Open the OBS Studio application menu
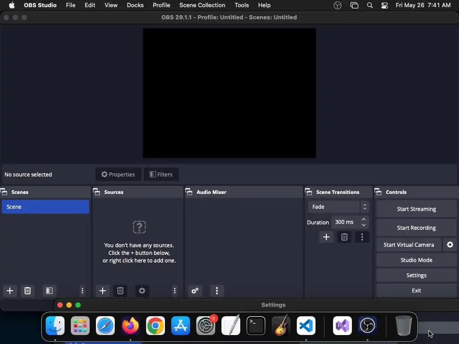The image size is (459, 344). pyautogui.click(x=40, y=5)
